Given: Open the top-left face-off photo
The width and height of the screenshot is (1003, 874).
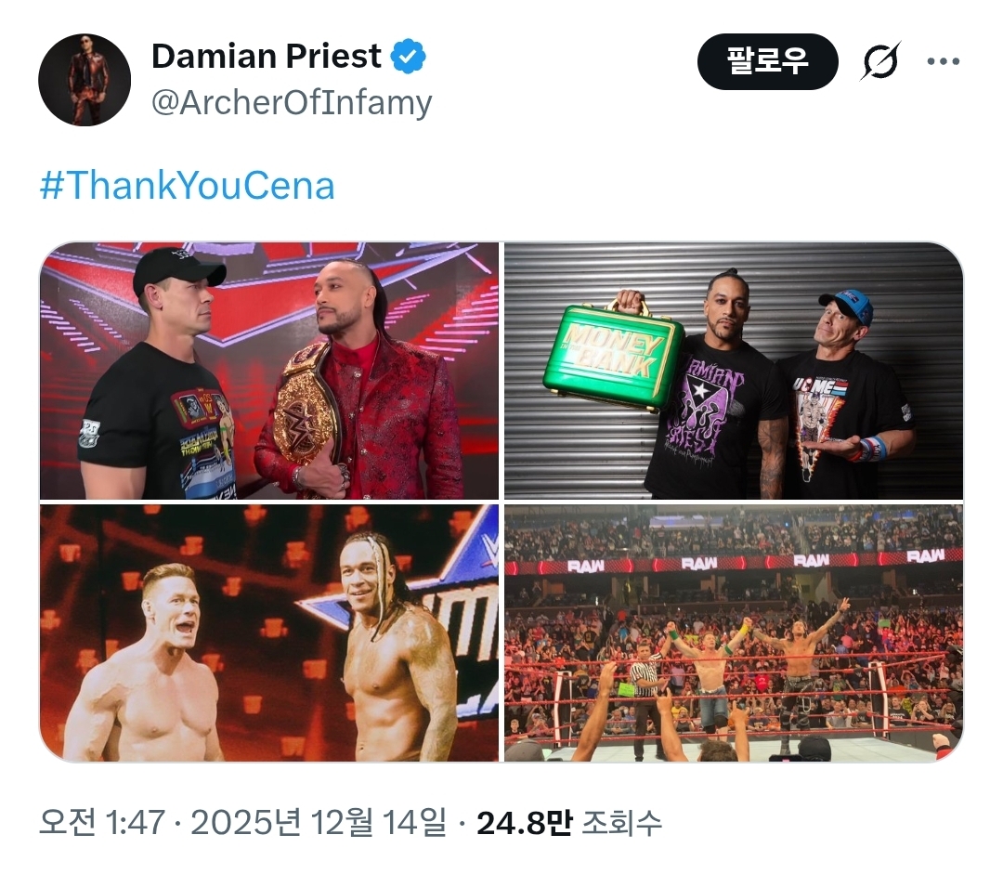Looking at the screenshot, I should pos(269,371).
